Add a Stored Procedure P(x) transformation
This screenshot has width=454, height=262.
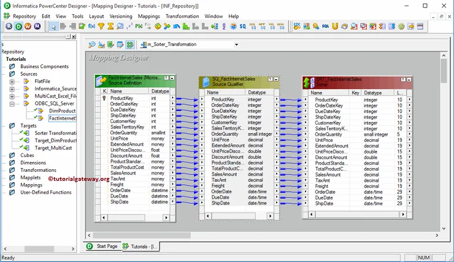point(139,26)
